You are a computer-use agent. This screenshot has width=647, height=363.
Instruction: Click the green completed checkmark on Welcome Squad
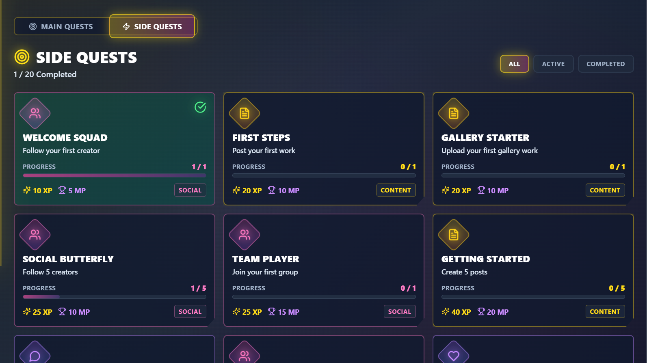point(200,108)
